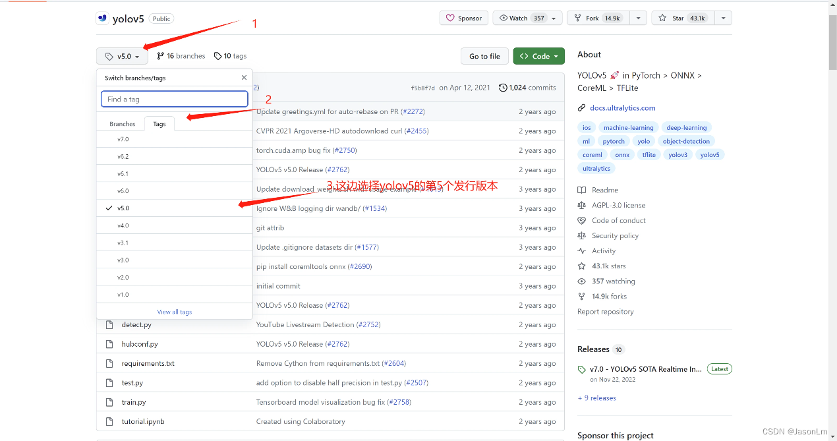Open the detect.py file
This screenshot has height=441, width=837.
click(136, 325)
